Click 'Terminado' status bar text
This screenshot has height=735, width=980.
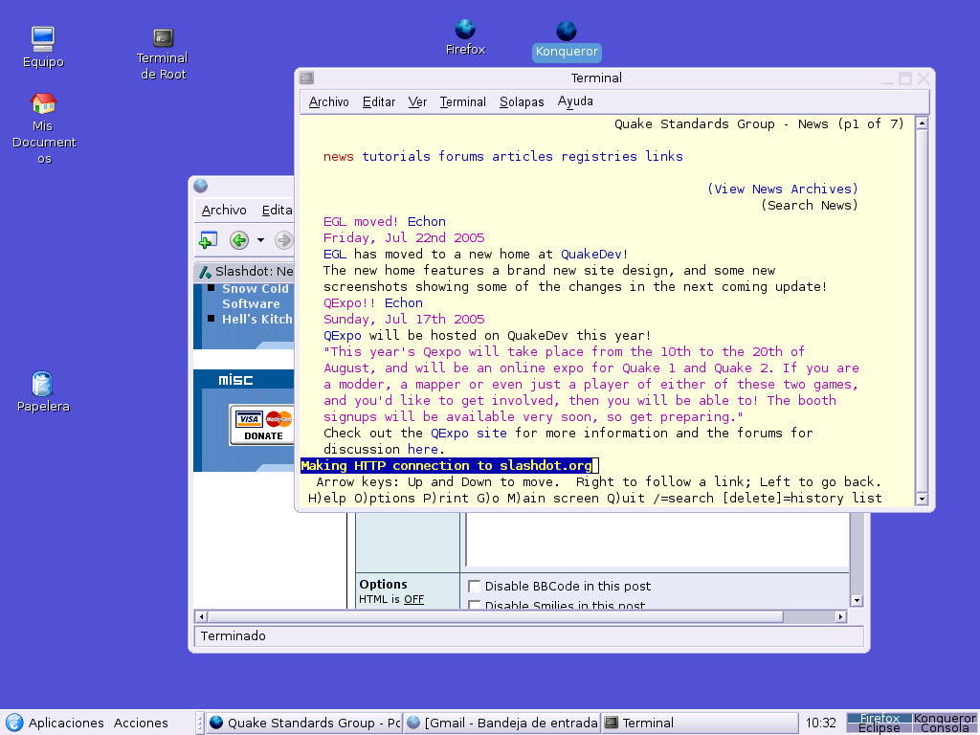pos(234,635)
